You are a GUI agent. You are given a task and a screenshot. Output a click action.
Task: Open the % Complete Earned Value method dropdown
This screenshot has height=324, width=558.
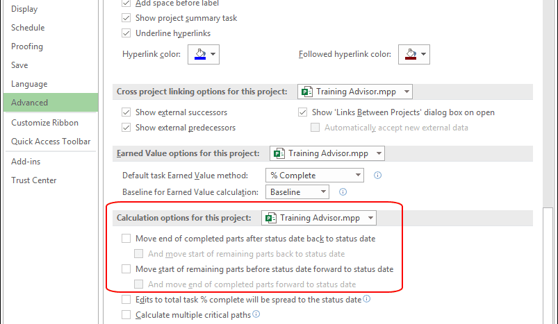(315, 175)
